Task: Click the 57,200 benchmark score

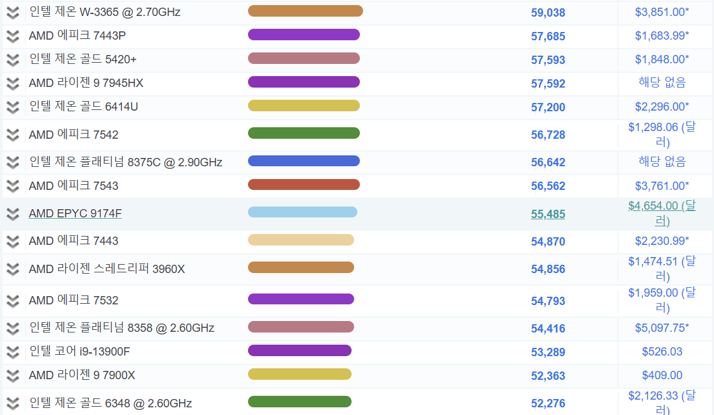Action: click(x=548, y=107)
